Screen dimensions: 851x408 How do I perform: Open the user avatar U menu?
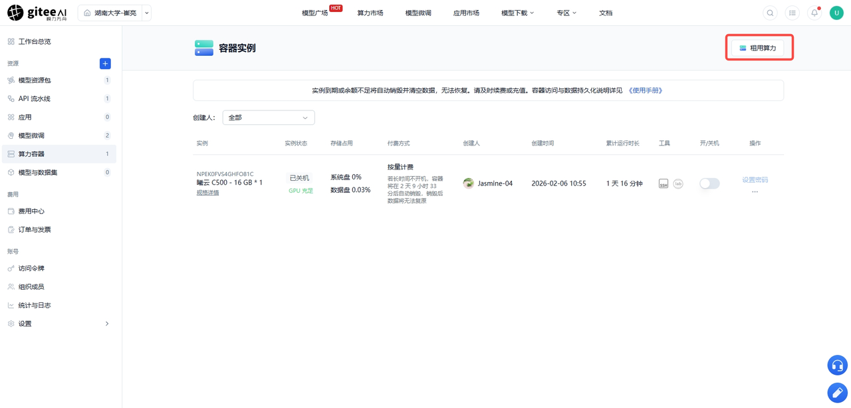(x=836, y=13)
